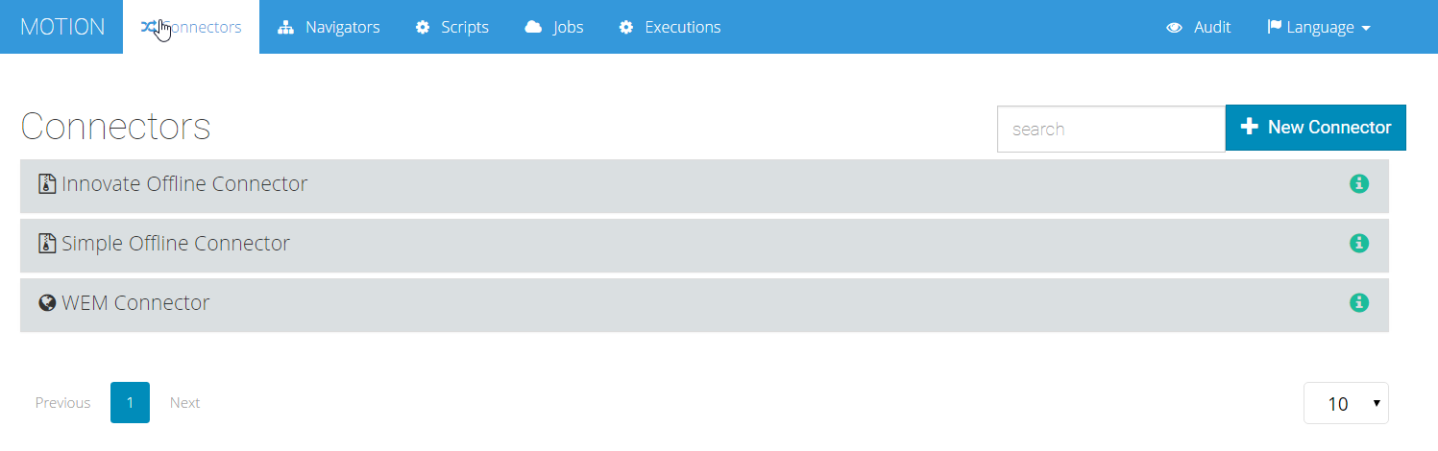Click the globe icon beside WEM Connector
The image size is (1438, 451).
(x=47, y=303)
